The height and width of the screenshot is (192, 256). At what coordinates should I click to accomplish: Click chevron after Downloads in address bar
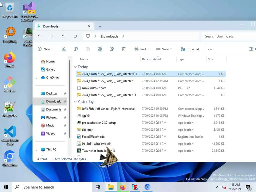click(123, 36)
